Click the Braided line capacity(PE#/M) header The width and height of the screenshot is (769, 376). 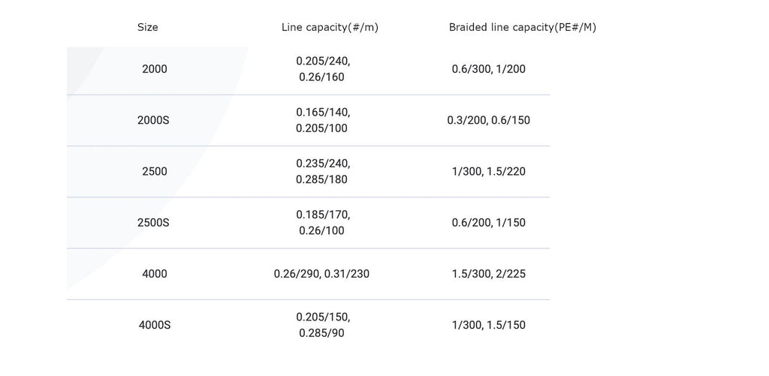[x=523, y=27]
